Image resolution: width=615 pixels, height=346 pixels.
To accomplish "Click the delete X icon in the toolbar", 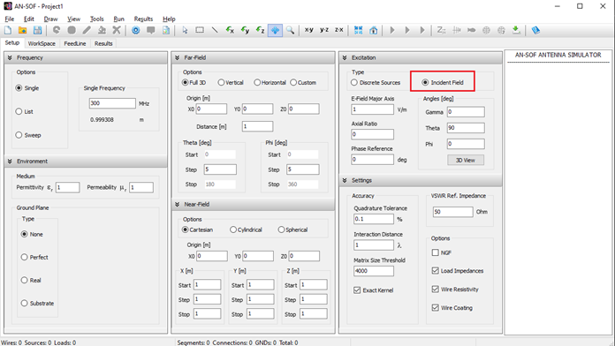I will pos(117,30).
